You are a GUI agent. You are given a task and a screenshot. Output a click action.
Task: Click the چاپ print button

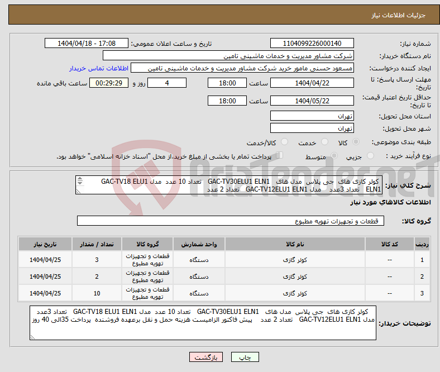[x=245, y=357]
